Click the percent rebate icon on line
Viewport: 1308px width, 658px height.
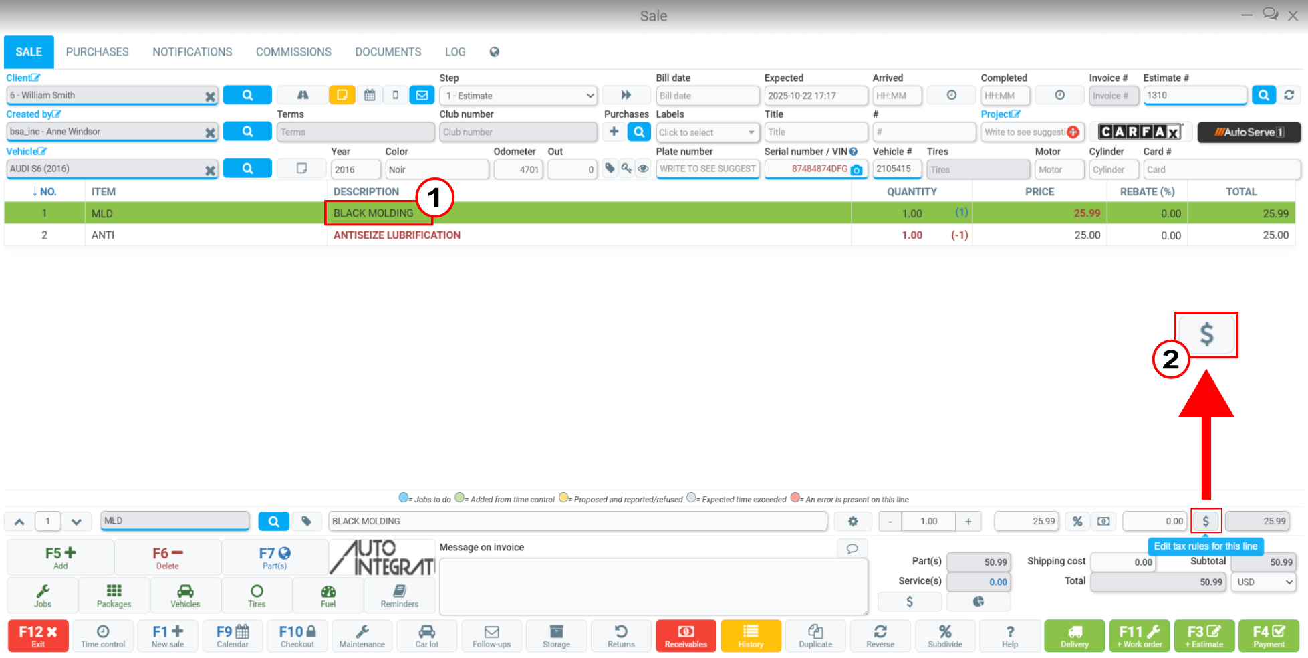click(x=1077, y=521)
